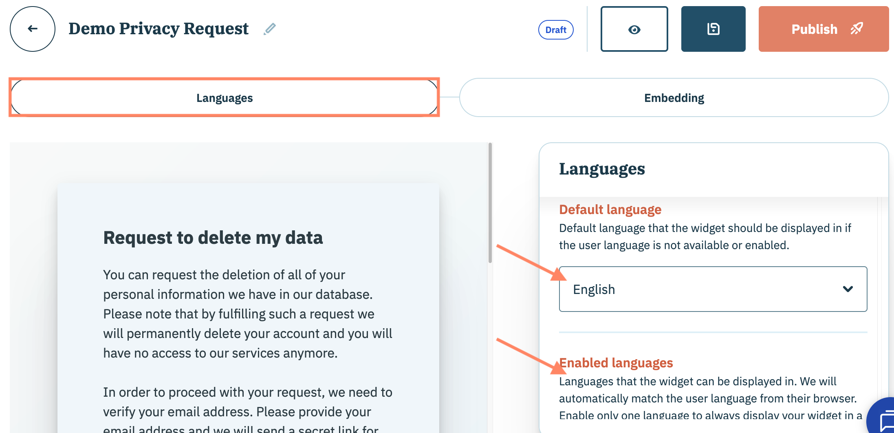The width and height of the screenshot is (894, 433).
Task: Click the chevron arrow in language dropdown
Action: (848, 289)
